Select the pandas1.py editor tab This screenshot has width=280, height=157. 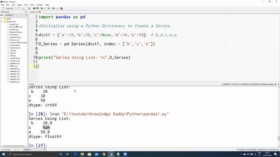tap(34, 12)
